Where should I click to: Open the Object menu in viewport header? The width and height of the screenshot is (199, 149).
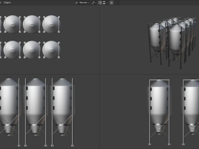click(7, 2)
